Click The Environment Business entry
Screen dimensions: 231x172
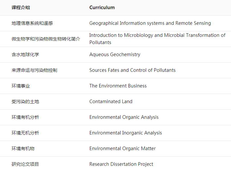pos(118,86)
